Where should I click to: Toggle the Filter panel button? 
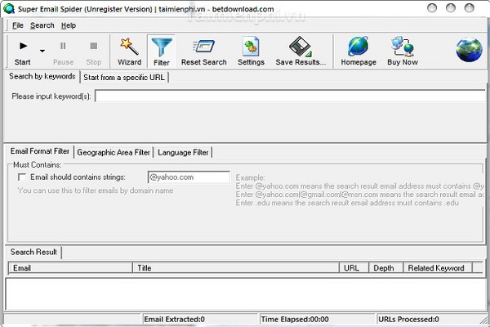pos(161,52)
